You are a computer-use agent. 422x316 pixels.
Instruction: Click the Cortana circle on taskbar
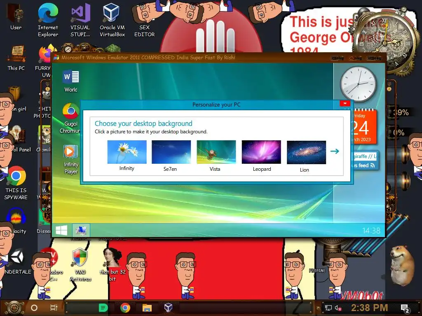point(34,308)
